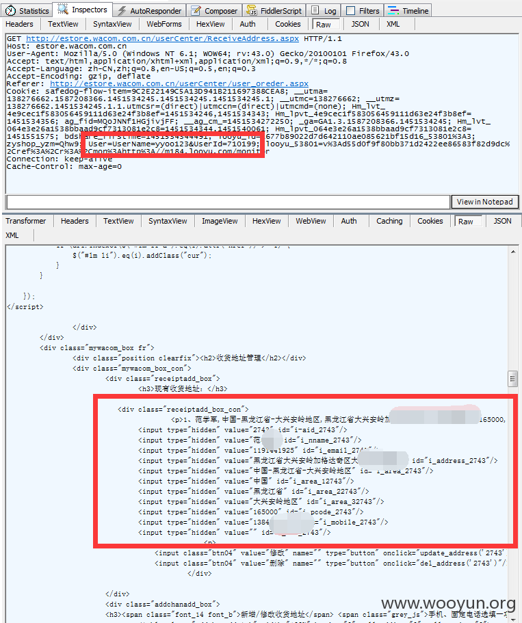Click the Connection: keep-alive header text

(60, 159)
